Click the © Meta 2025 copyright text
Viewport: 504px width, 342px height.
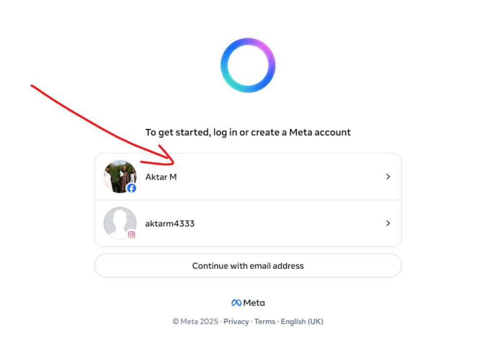[x=196, y=322]
